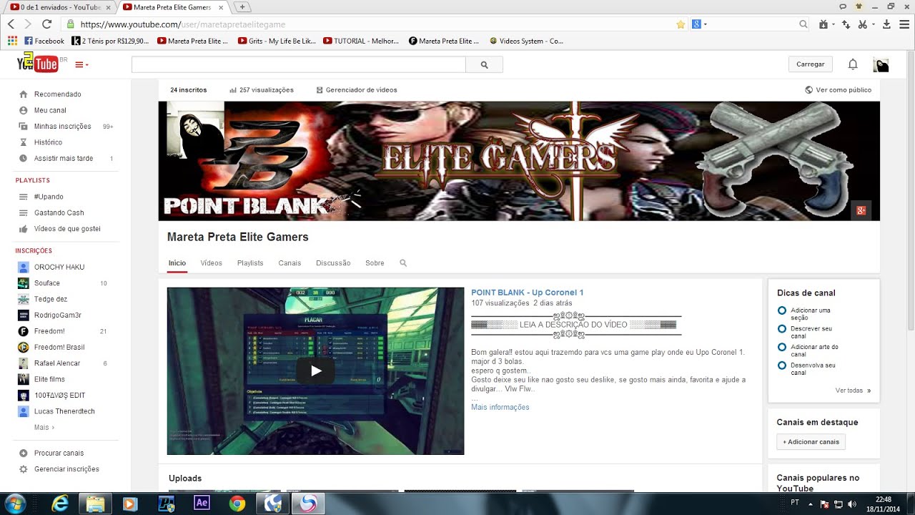915x515 pixels.
Task: Switch to the Sobre channel tab
Action: pyautogui.click(x=375, y=263)
